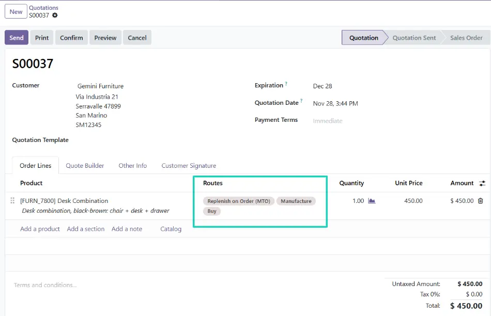Switch to the Customer Signature tab
This screenshot has height=316, width=491.
(188, 165)
